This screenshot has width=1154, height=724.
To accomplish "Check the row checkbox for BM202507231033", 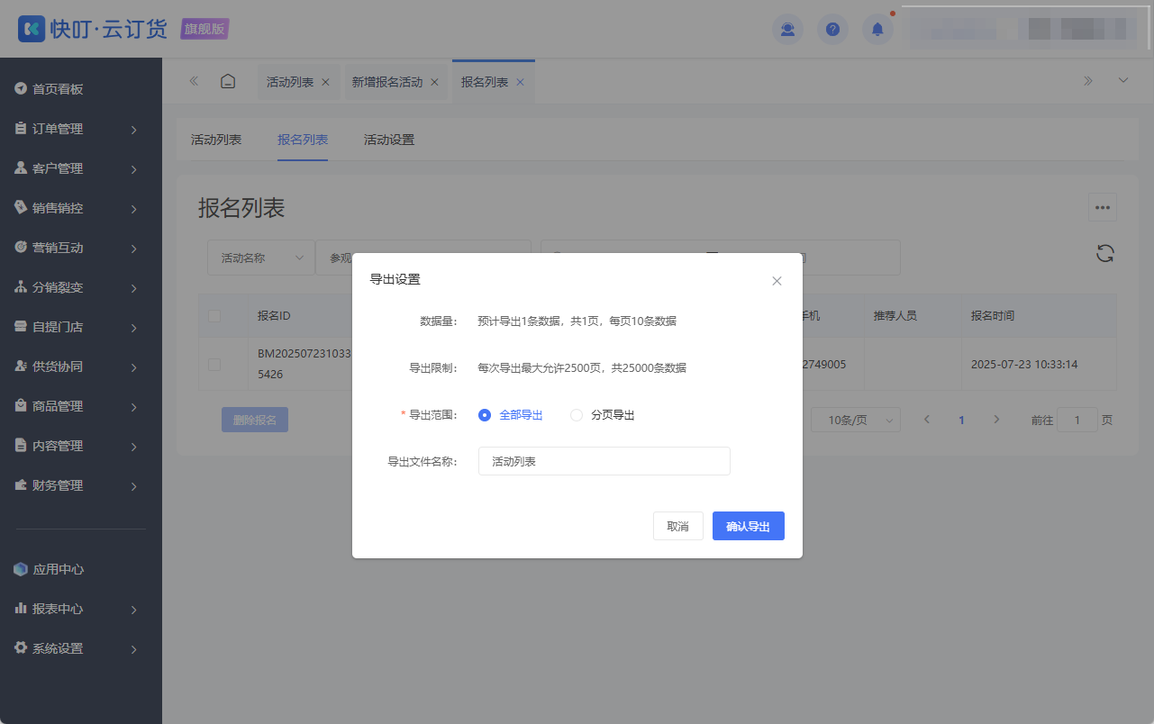I will click(214, 365).
